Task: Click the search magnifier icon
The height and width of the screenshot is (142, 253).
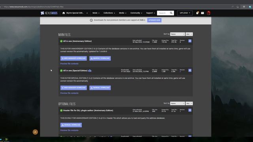Action: (x=171, y=13)
